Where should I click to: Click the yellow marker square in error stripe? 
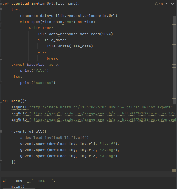pos(174,170)
